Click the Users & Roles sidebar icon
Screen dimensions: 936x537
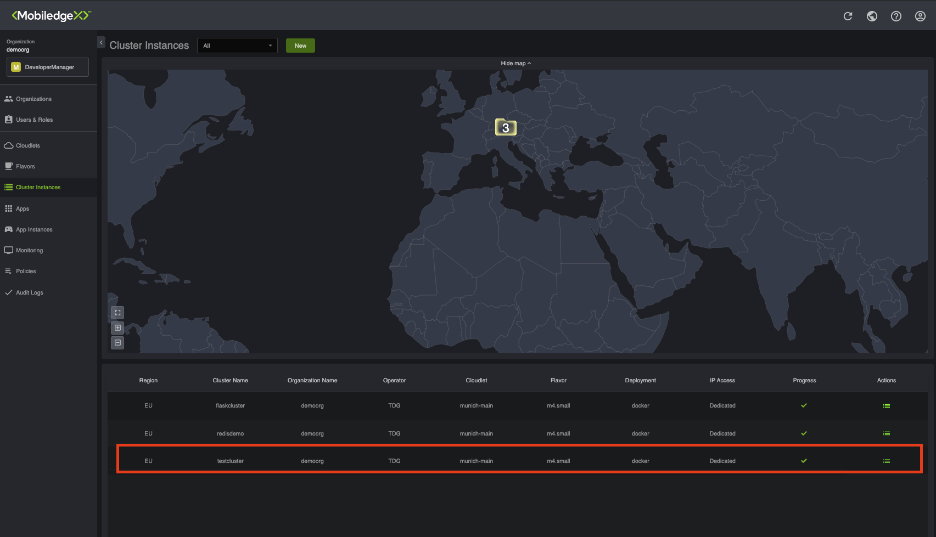coord(8,120)
